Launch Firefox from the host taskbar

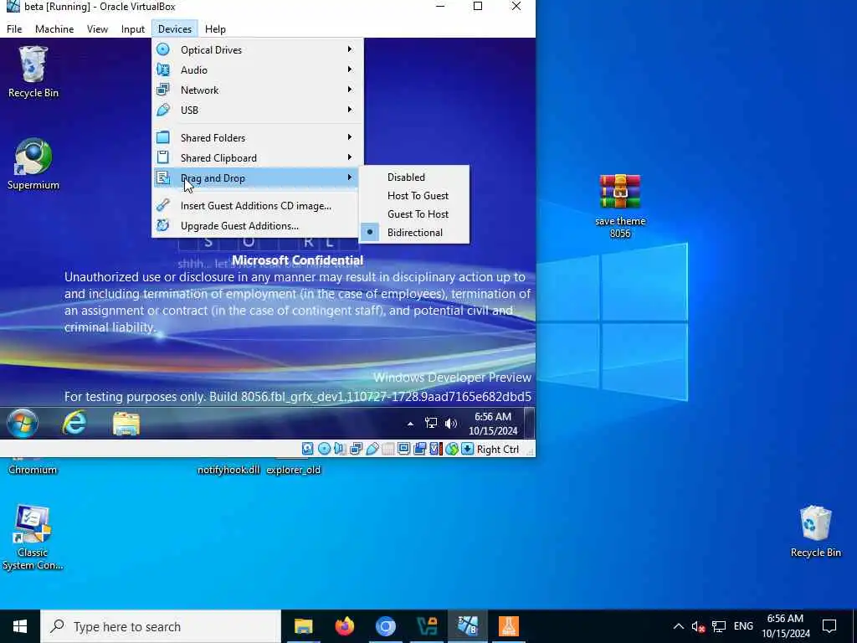(344, 626)
